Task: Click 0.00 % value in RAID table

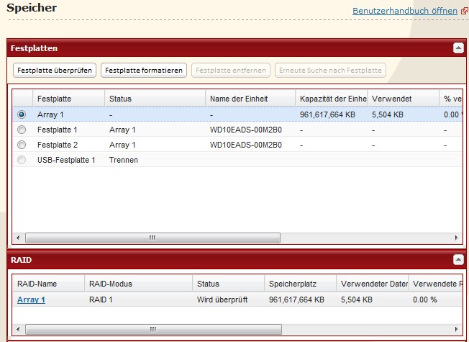Action: point(424,300)
